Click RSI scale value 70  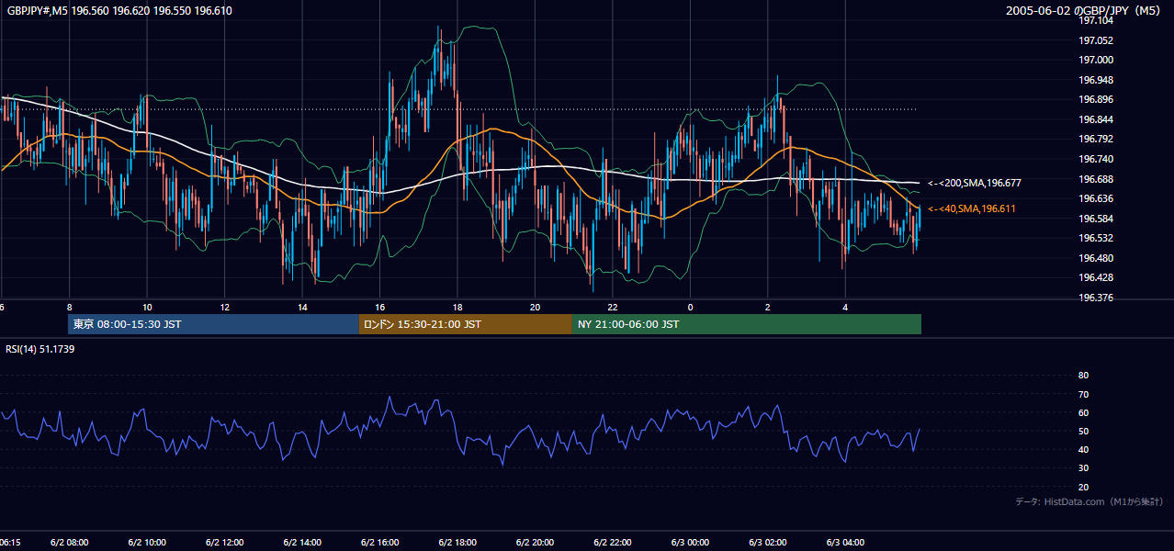(x=1083, y=394)
